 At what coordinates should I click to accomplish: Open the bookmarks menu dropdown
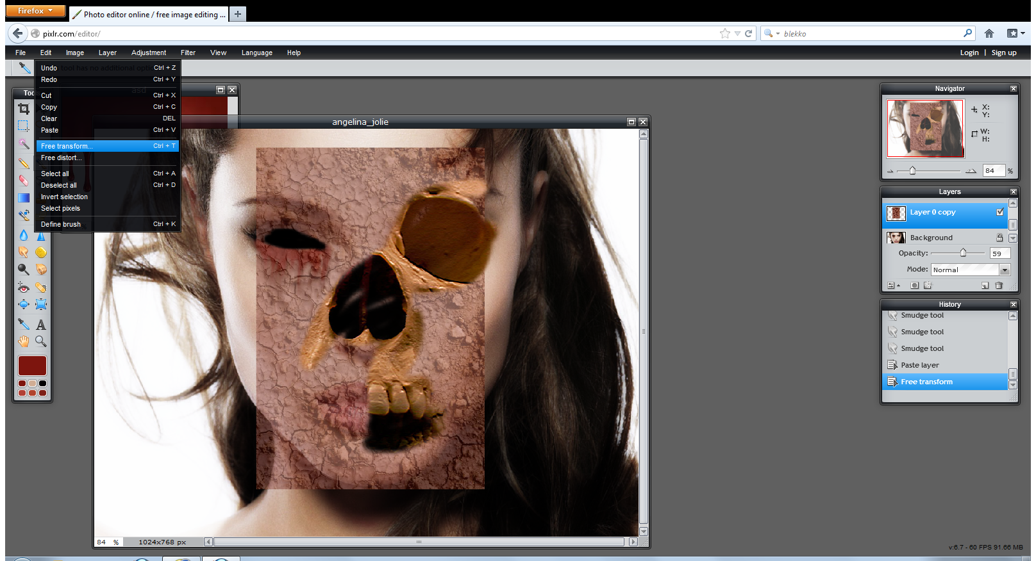click(1016, 33)
